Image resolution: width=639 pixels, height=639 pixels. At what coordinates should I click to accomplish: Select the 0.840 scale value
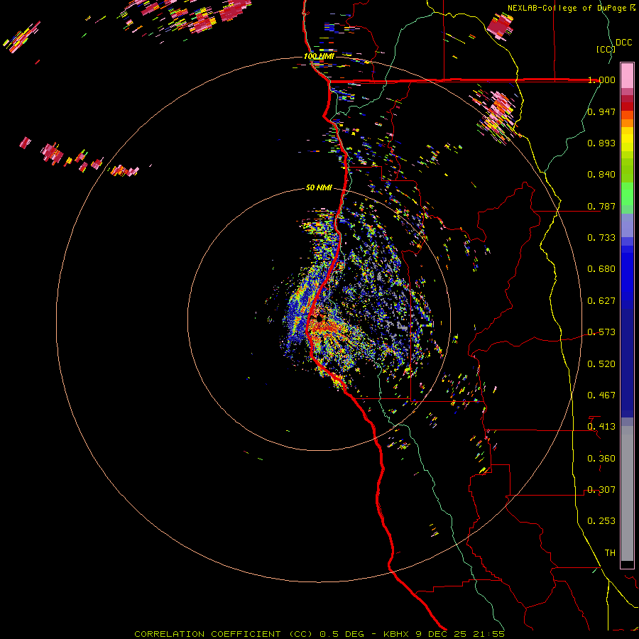point(601,175)
